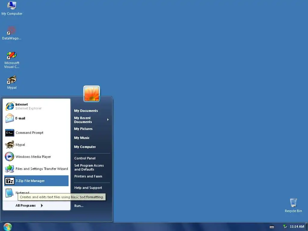Start Windows Media Player
308x231 pixels.
(36, 157)
